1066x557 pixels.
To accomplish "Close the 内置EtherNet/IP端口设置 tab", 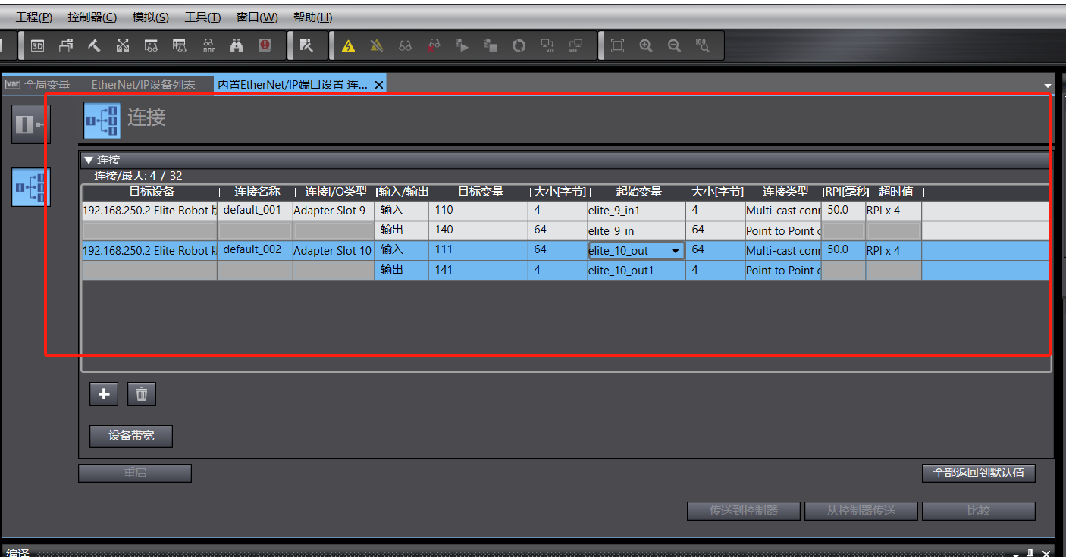I will click(379, 85).
